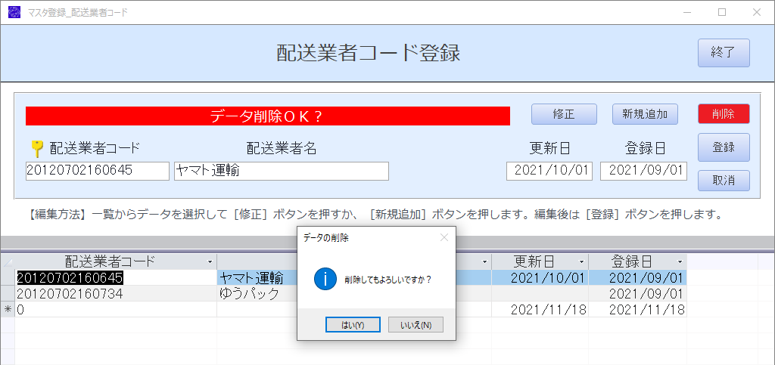Image resolution: width=775 pixels, height=365 pixels.
Task: Click the blue info icon in dialog
Action: pyautogui.click(x=325, y=280)
